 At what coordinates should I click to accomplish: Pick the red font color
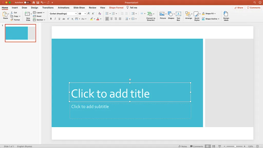click(x=98, y=19)
